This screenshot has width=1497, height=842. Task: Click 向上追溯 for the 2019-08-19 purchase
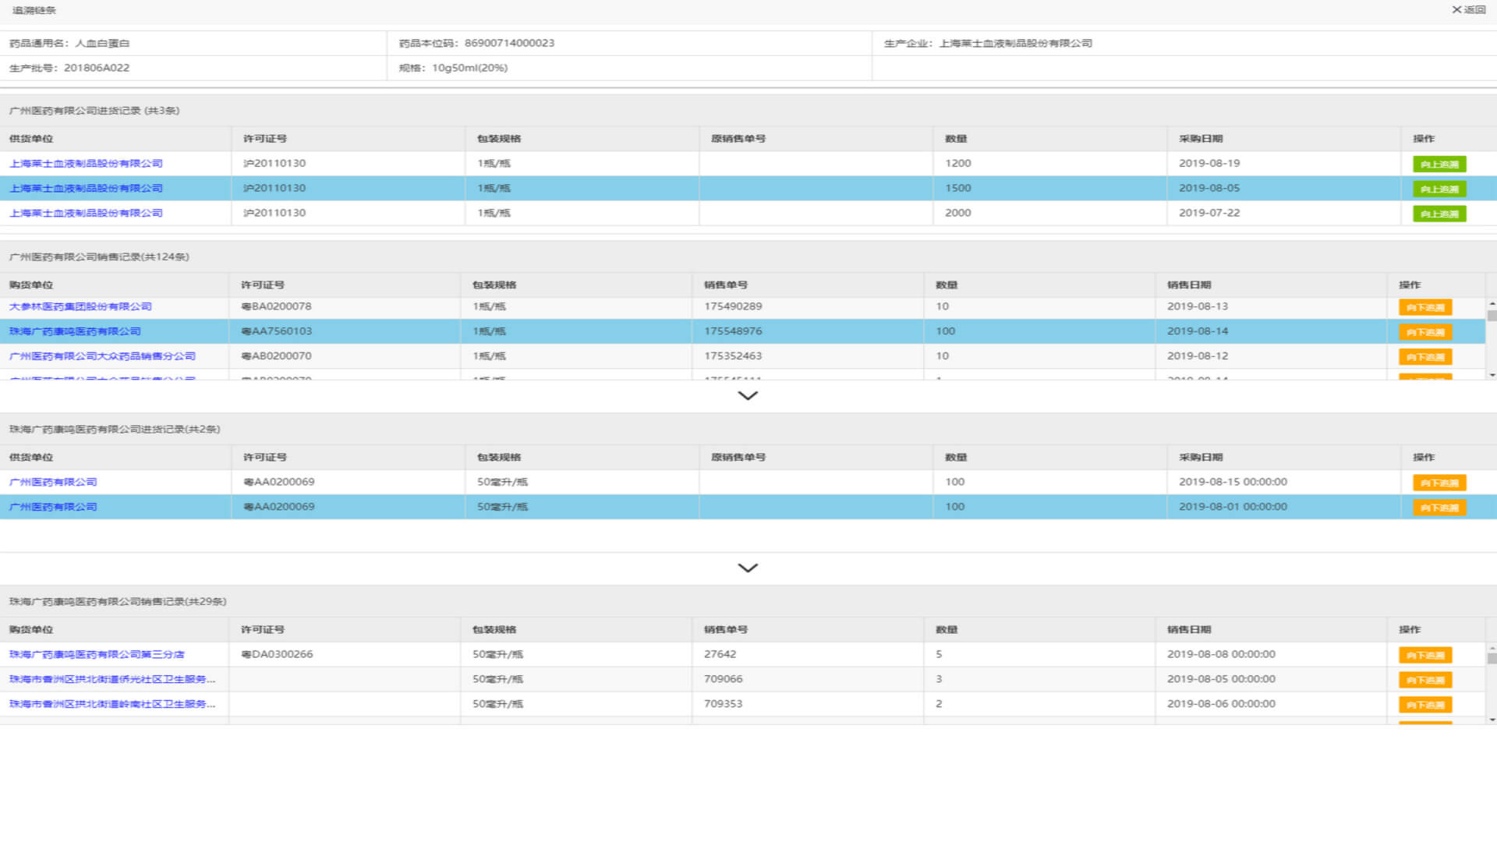tap(1439, 164)
